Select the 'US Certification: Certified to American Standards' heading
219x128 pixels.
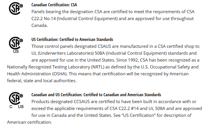[72, 40]
